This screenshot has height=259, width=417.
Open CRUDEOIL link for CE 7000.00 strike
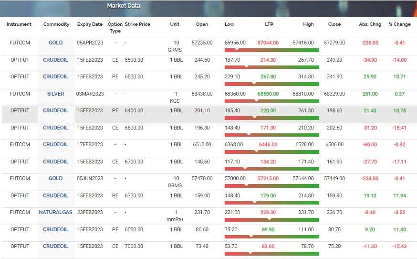pos(55,246)
